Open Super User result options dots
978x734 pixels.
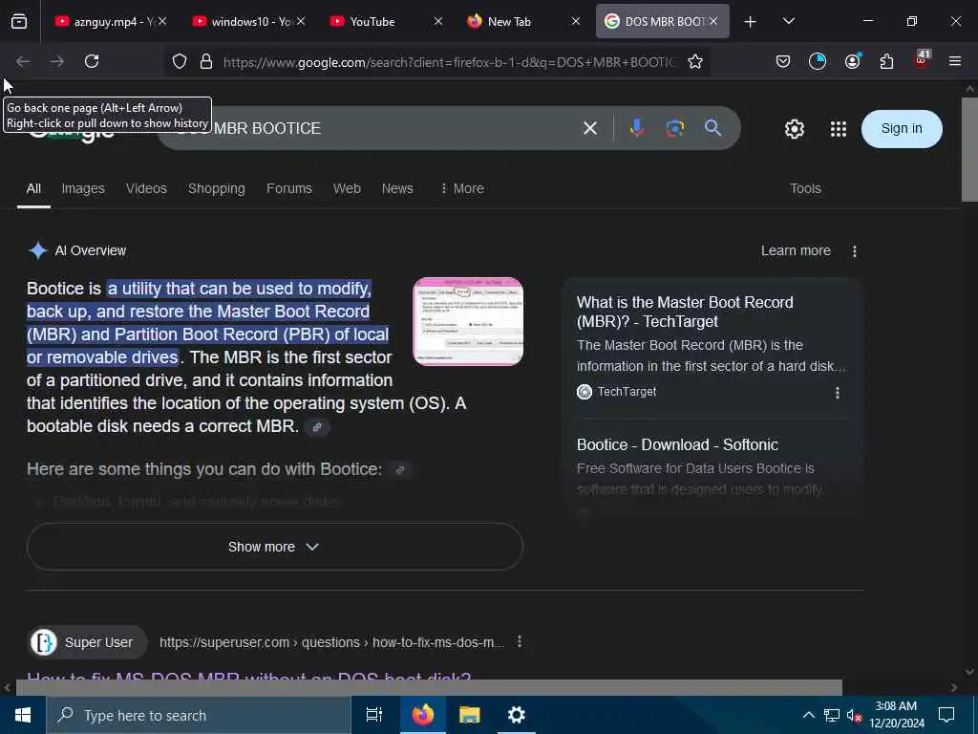tap(519, 641)
